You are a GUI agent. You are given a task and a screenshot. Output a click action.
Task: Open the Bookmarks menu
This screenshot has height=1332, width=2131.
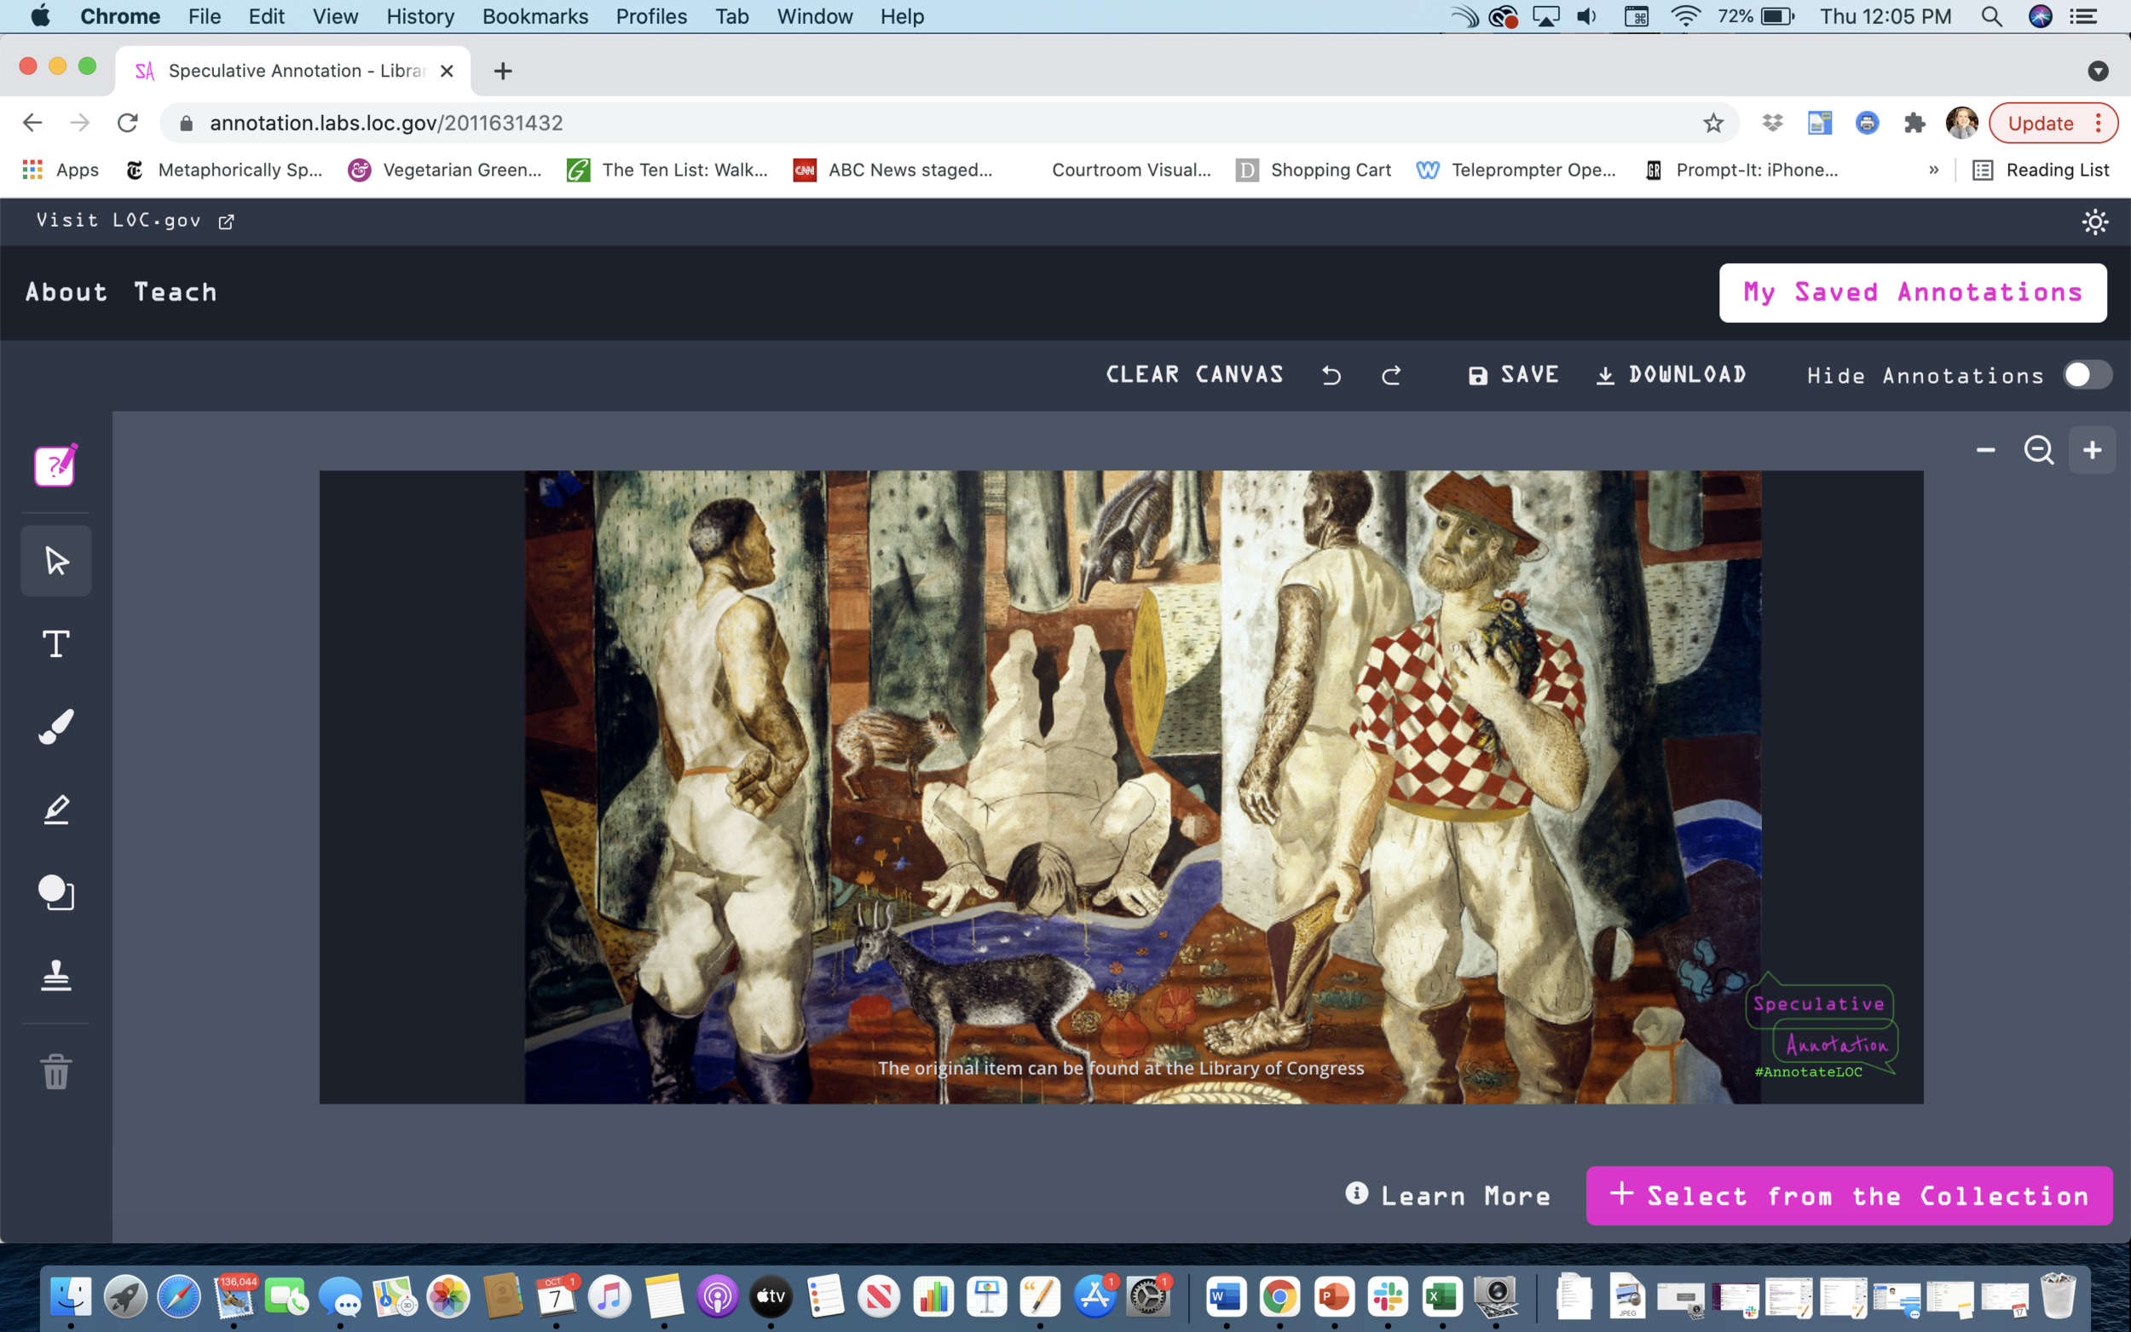tap(534, 17)
